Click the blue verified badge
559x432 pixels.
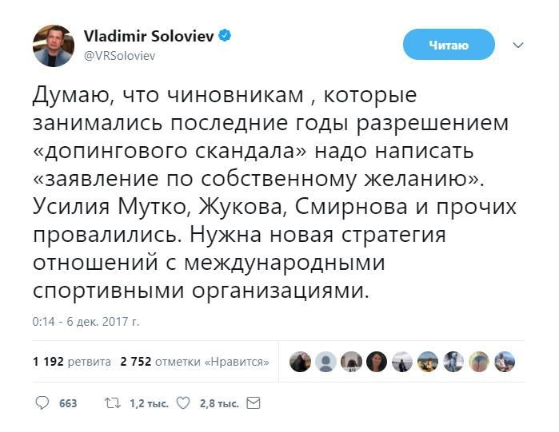pyautogui.click(x=226, y=36)
